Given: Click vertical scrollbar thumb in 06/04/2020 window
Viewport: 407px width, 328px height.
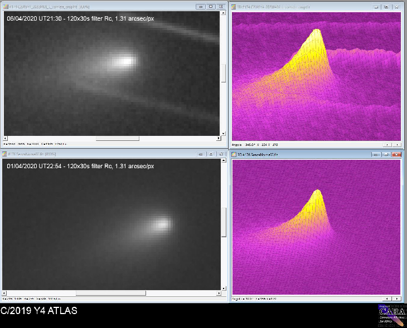Looking at the screenshot, I should click(x=224, y=72).
